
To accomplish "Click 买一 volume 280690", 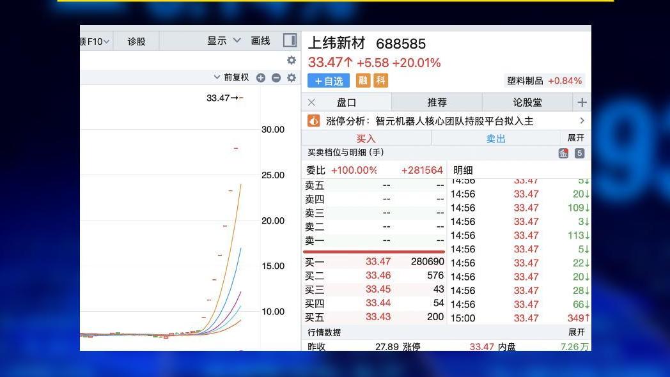I will coord(427,261).
